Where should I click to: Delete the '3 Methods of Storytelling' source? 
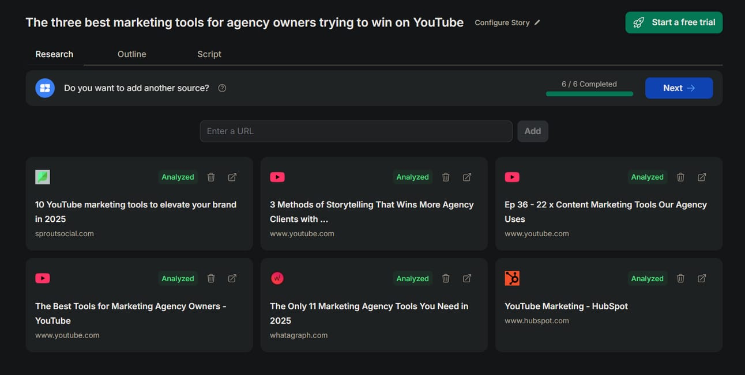pos(446,177)
